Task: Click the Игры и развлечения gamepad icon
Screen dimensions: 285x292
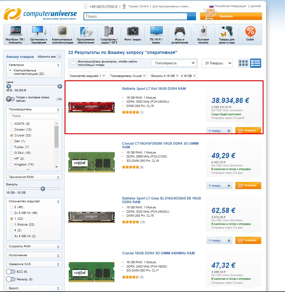Action: 180,31
